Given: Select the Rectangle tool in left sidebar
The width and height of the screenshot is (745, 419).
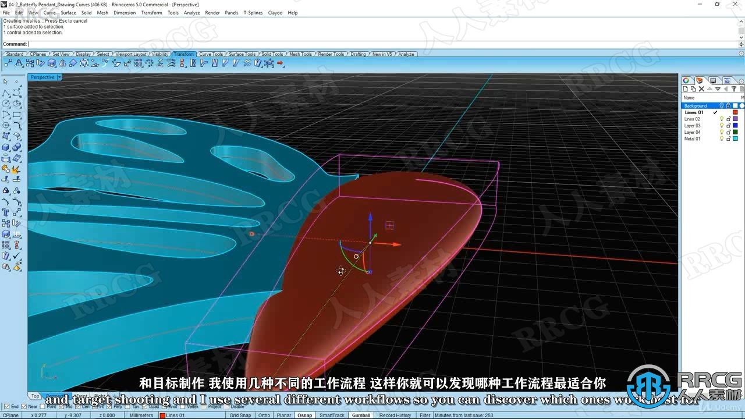Looking at the screenshot, I should (x=17, y=115).
